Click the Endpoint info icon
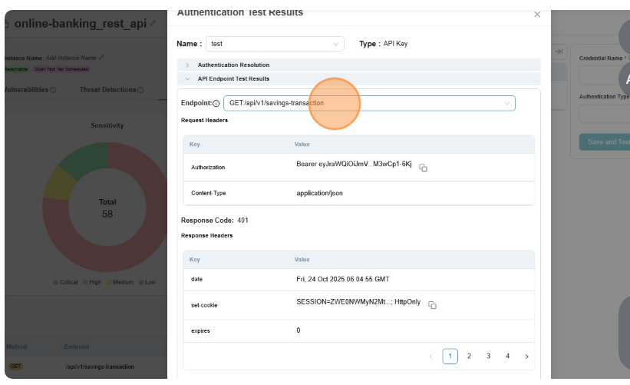This screenshot has width=630, height=385. click(216, 104)
